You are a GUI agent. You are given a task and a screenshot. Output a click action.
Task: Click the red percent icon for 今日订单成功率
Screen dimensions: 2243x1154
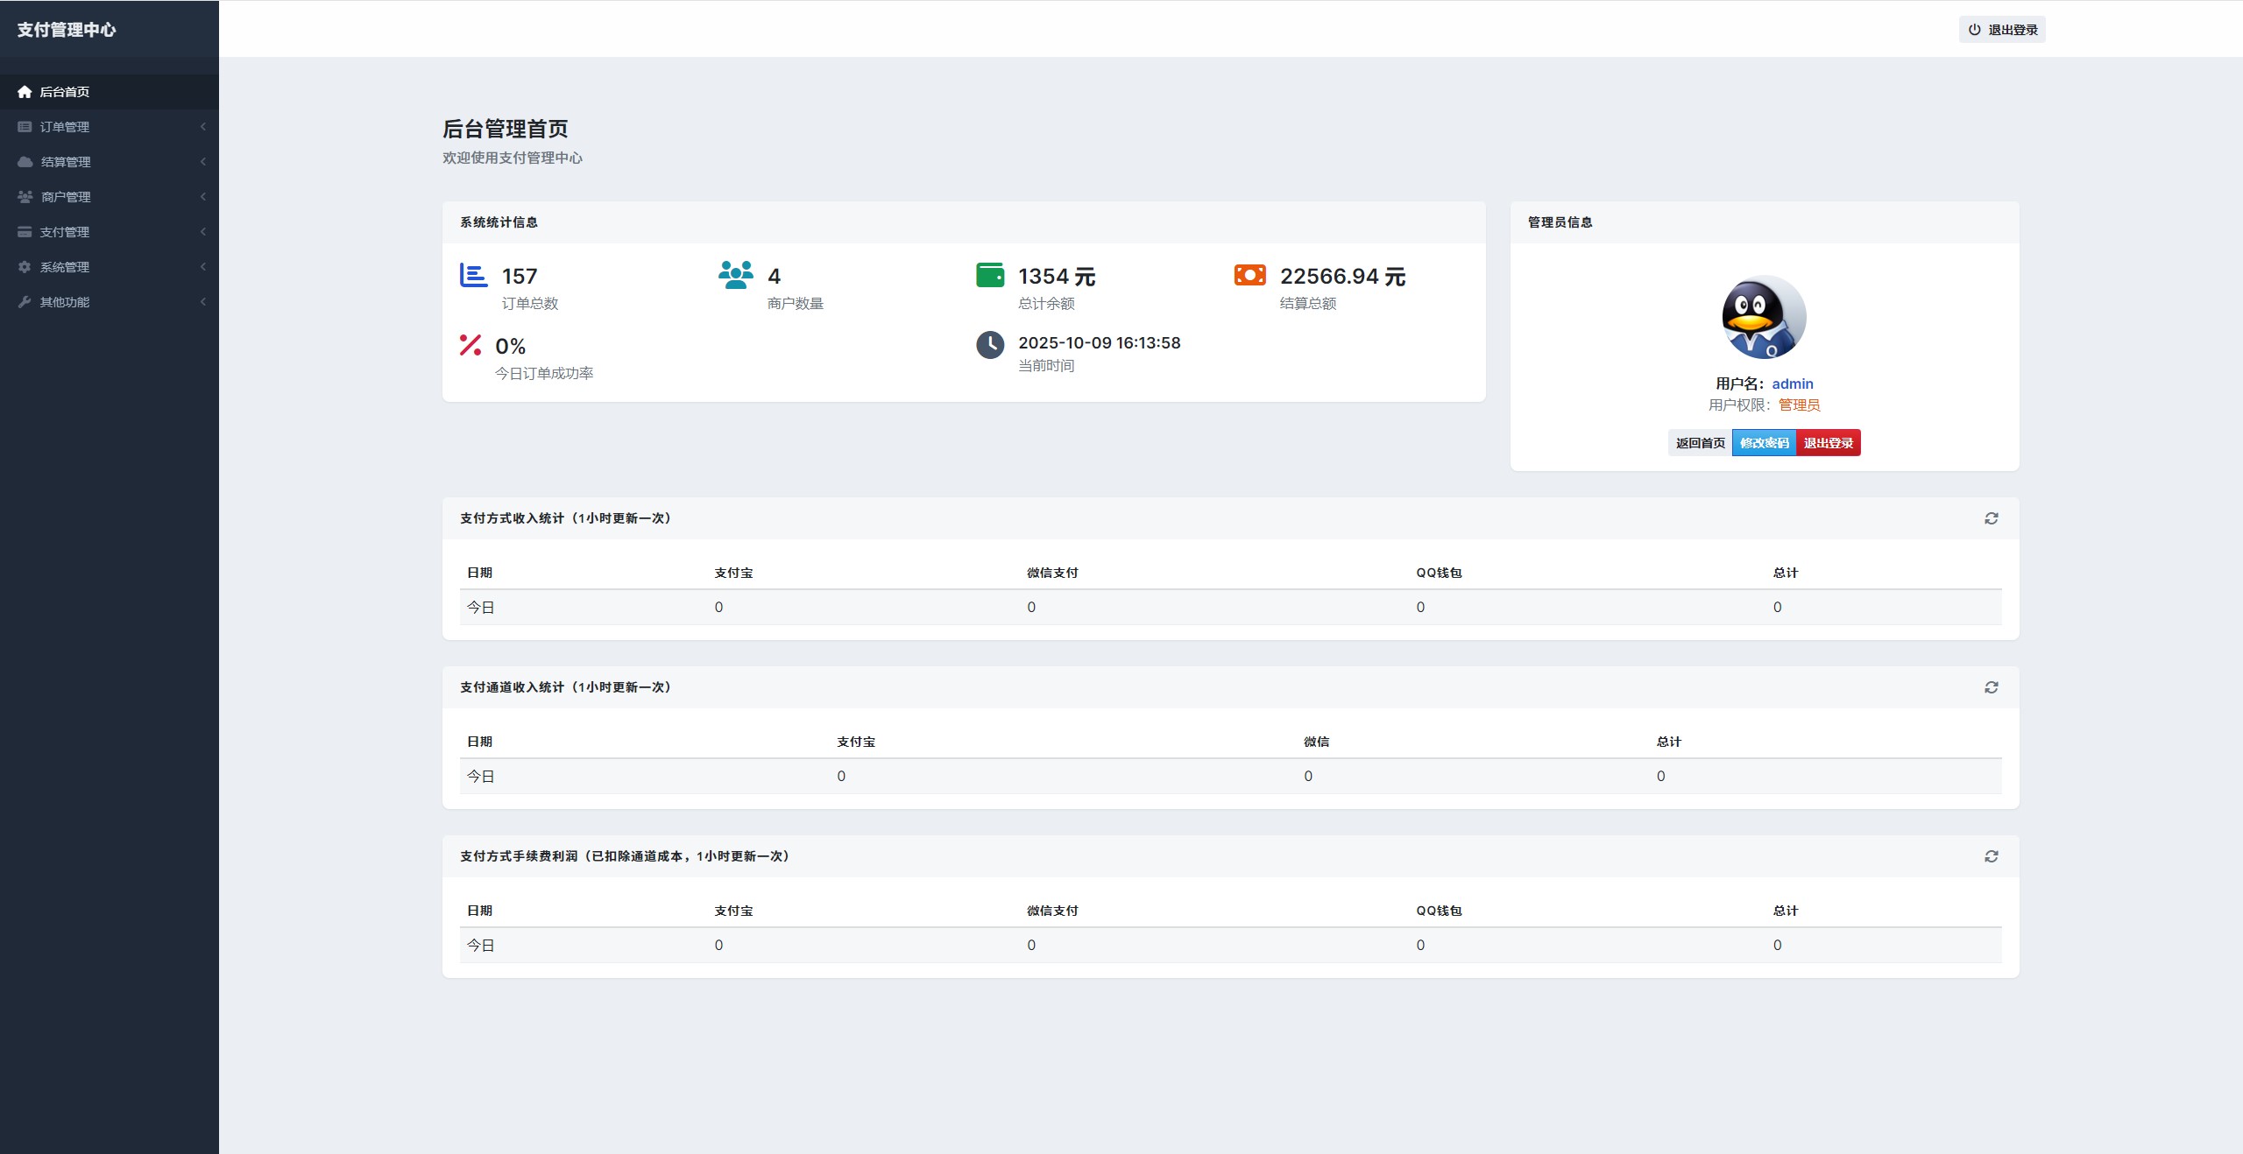coord(471,345)
